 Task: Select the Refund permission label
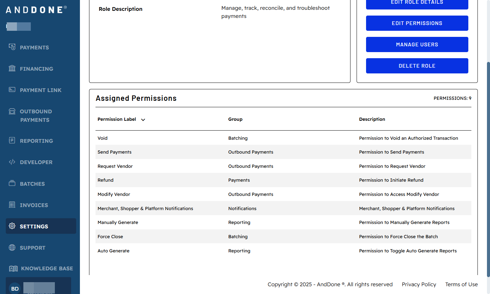point(106,180)
